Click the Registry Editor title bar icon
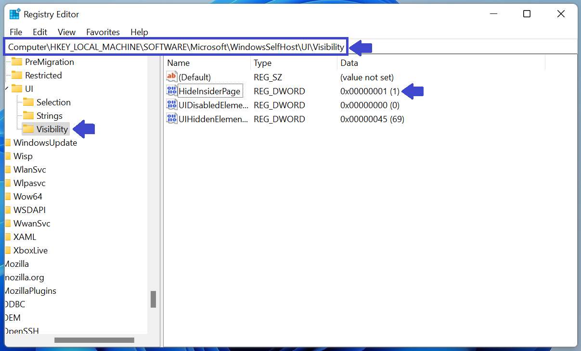The width and height of the screenshot is (581, 351). click(x=14, y=14)
